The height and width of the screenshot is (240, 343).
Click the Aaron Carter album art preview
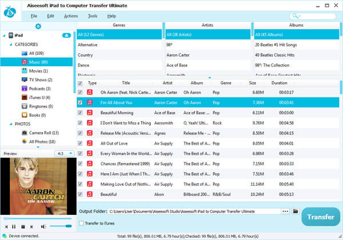click(x=38, y=186)
